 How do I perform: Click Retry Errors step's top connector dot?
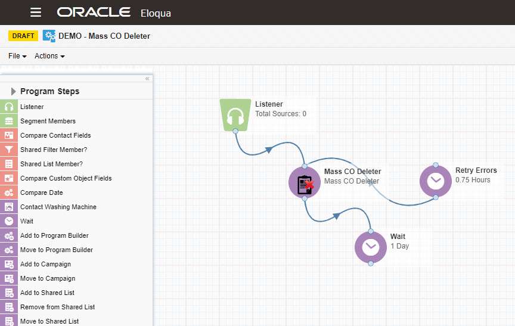coord(436,165)
